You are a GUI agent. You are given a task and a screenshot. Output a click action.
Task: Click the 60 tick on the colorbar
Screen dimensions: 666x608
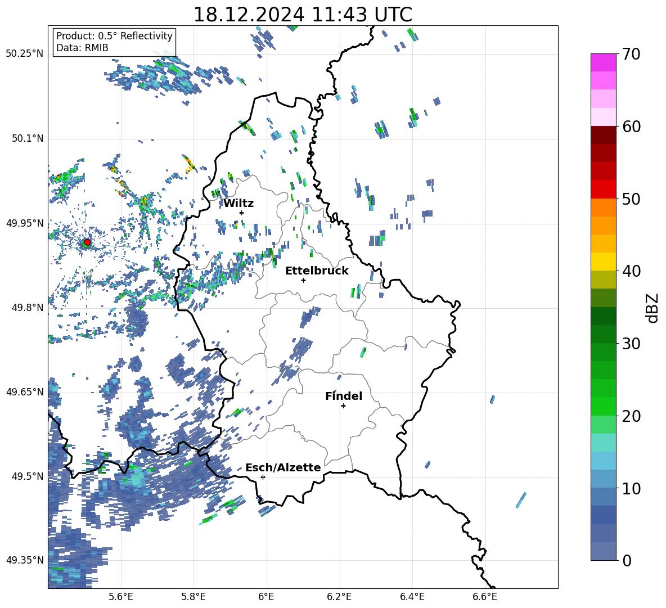pyautogui.click(x=631, y=127)
